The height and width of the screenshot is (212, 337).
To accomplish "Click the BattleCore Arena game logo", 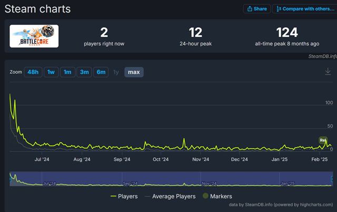I will pos(34,36).
